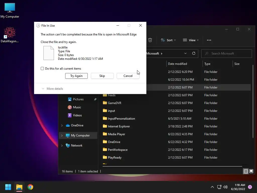
Task: Switch to large icons view layout icon
Action: tap(251, 171)
